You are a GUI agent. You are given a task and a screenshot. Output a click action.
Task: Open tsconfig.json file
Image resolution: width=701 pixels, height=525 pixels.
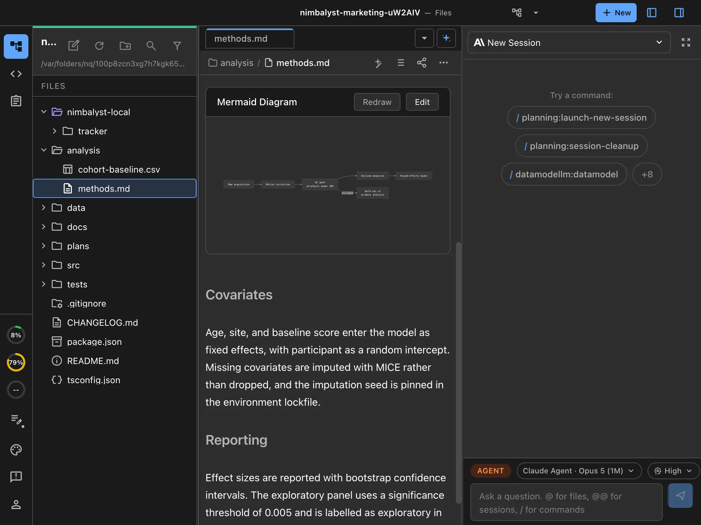(x=115, y=380)
